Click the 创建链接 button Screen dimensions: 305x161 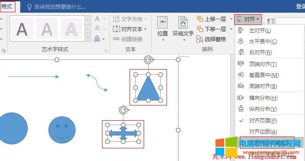[x=127, y=39]
